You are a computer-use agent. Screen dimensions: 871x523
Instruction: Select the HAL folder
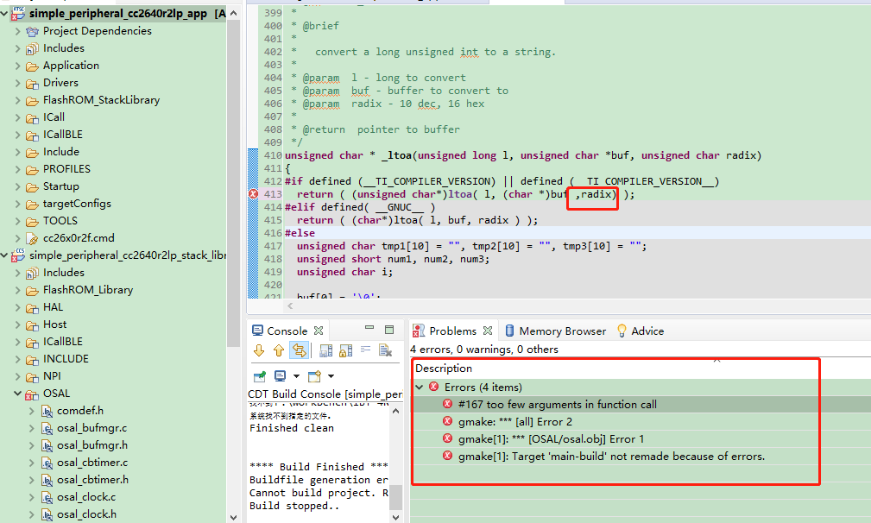click(x=53, y=307)
